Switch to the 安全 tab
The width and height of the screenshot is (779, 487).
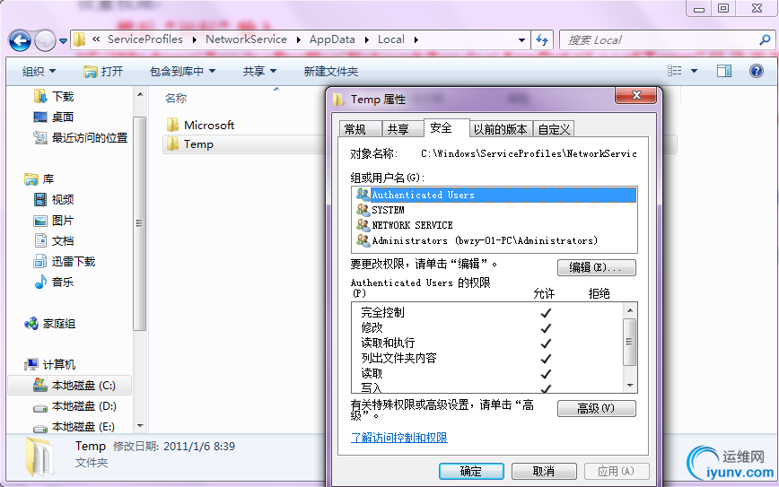tap(447, 128)
